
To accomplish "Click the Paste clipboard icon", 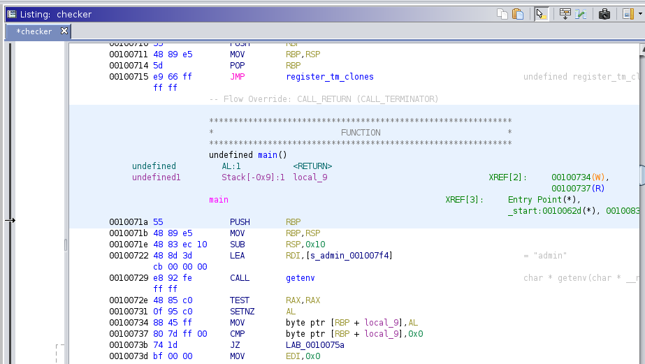I will (518, 14).
